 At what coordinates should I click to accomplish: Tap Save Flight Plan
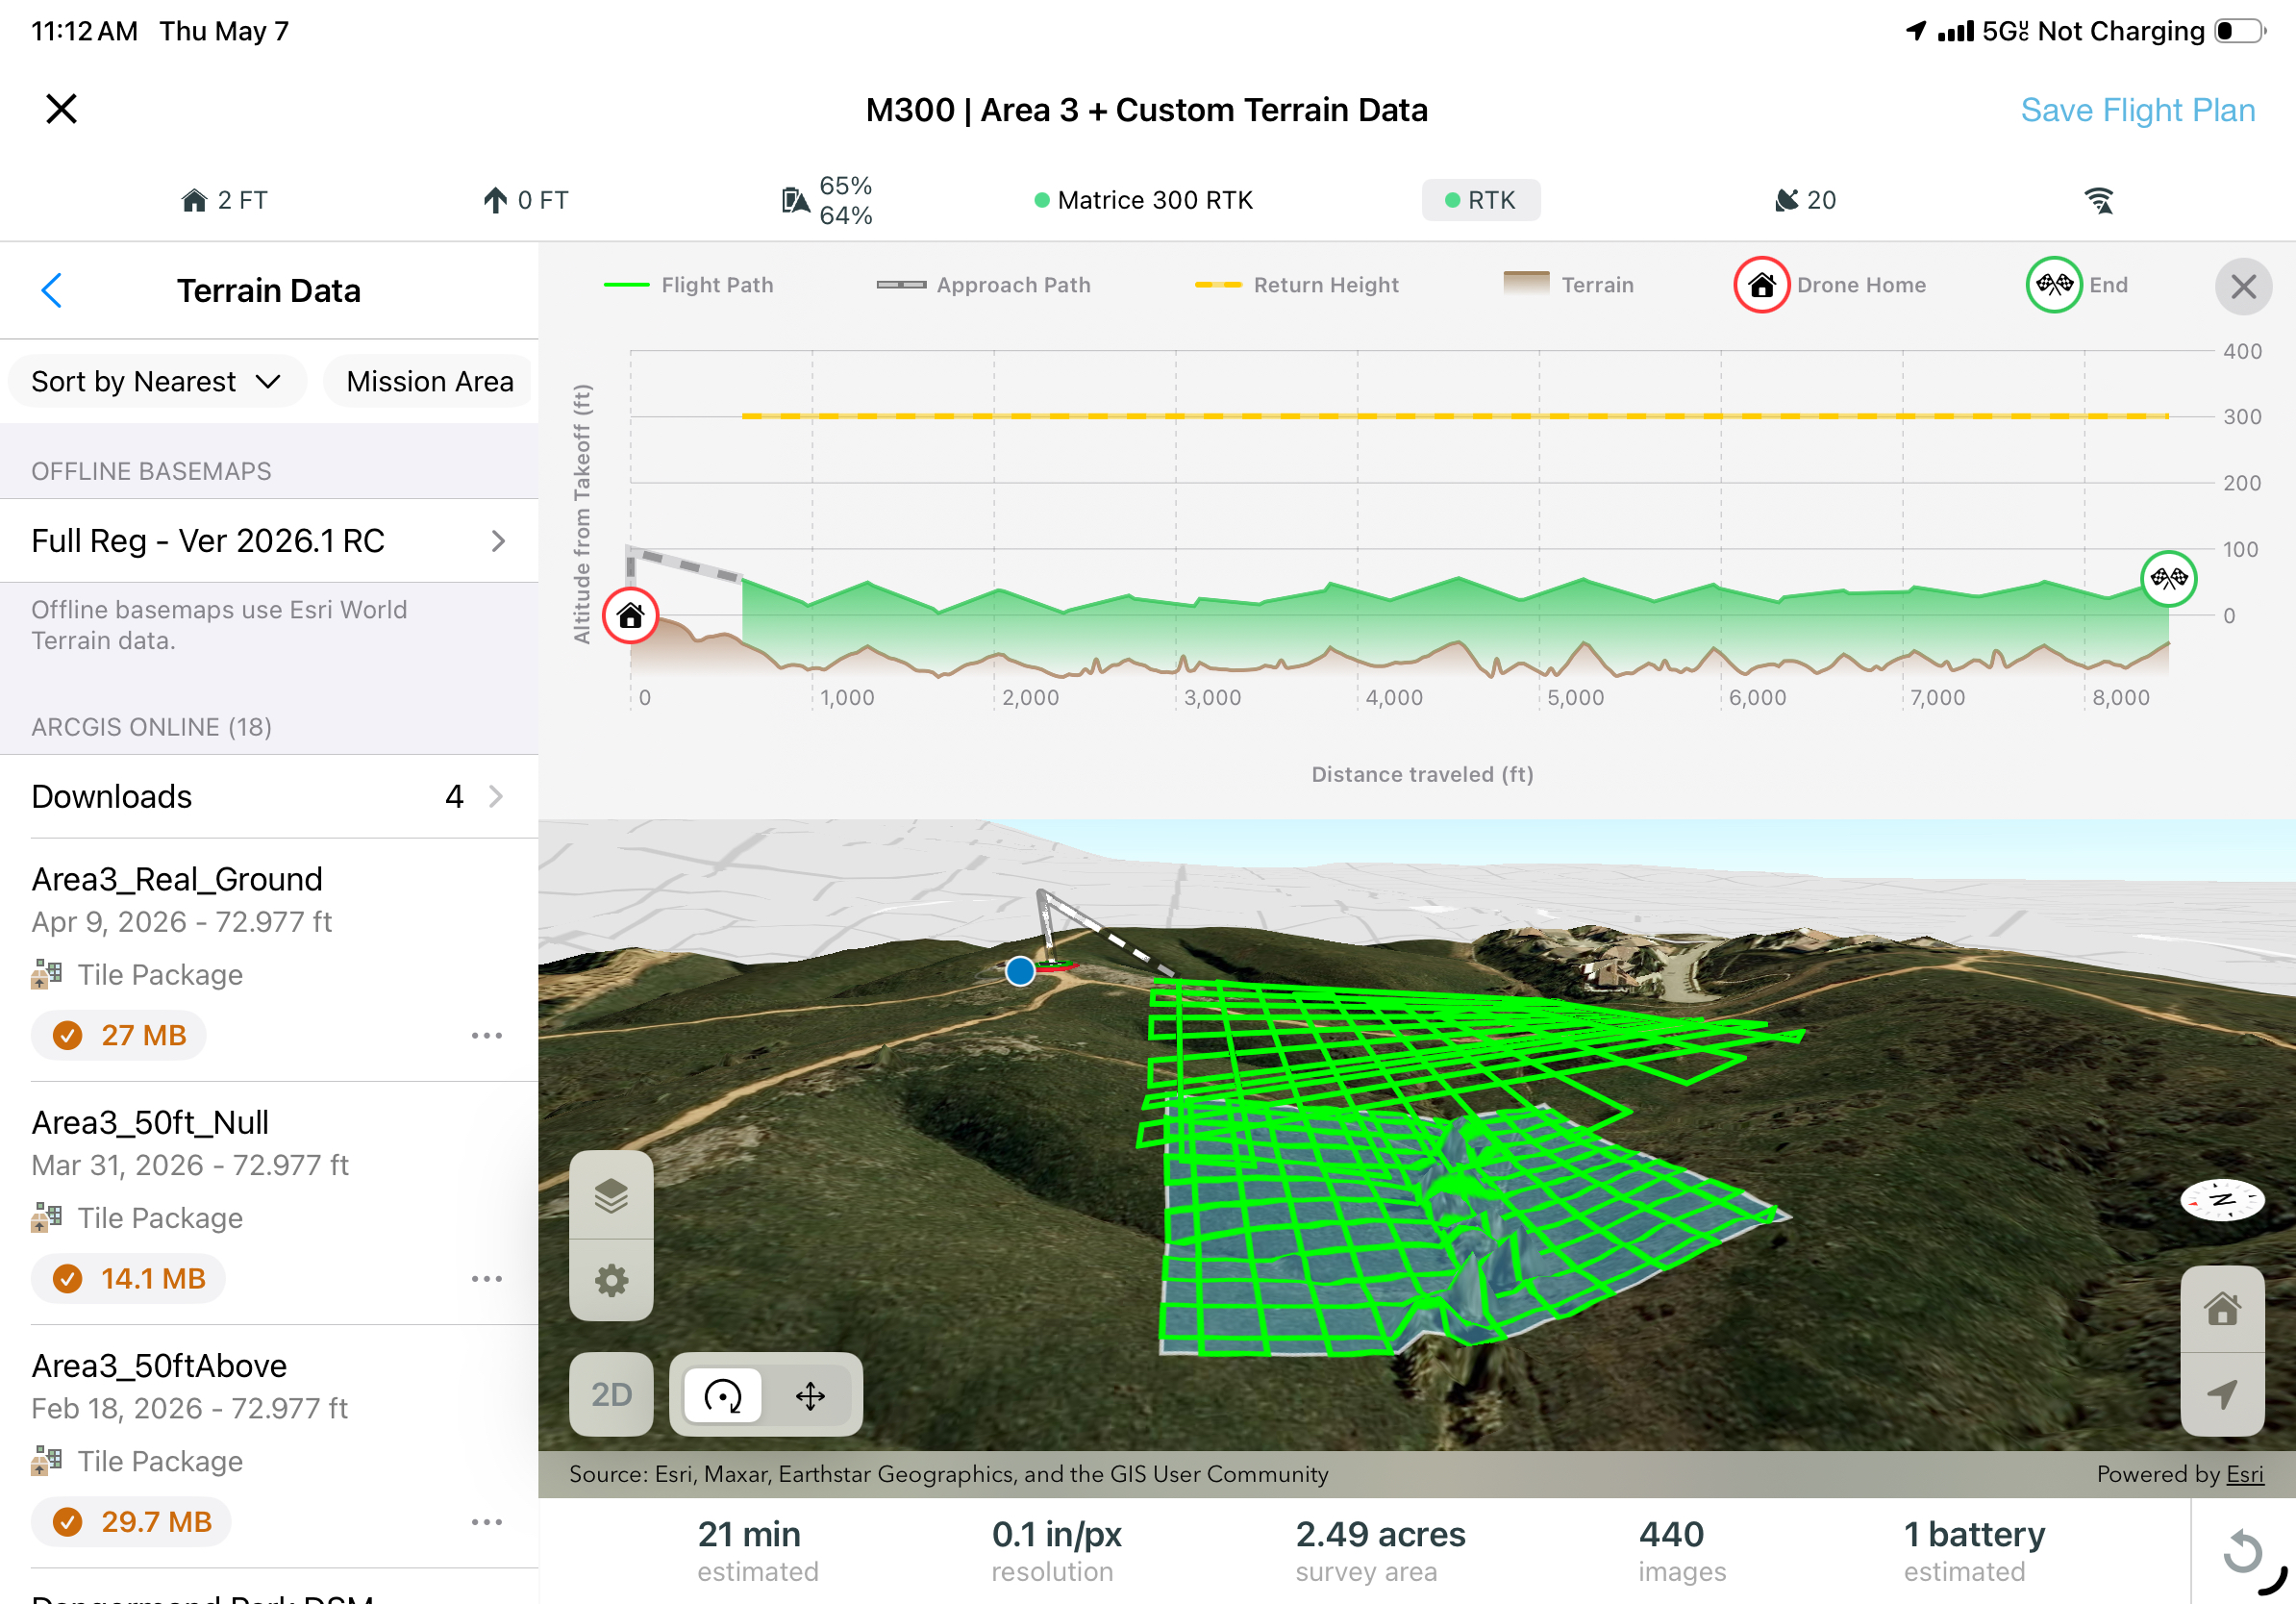click(2137, 110)
